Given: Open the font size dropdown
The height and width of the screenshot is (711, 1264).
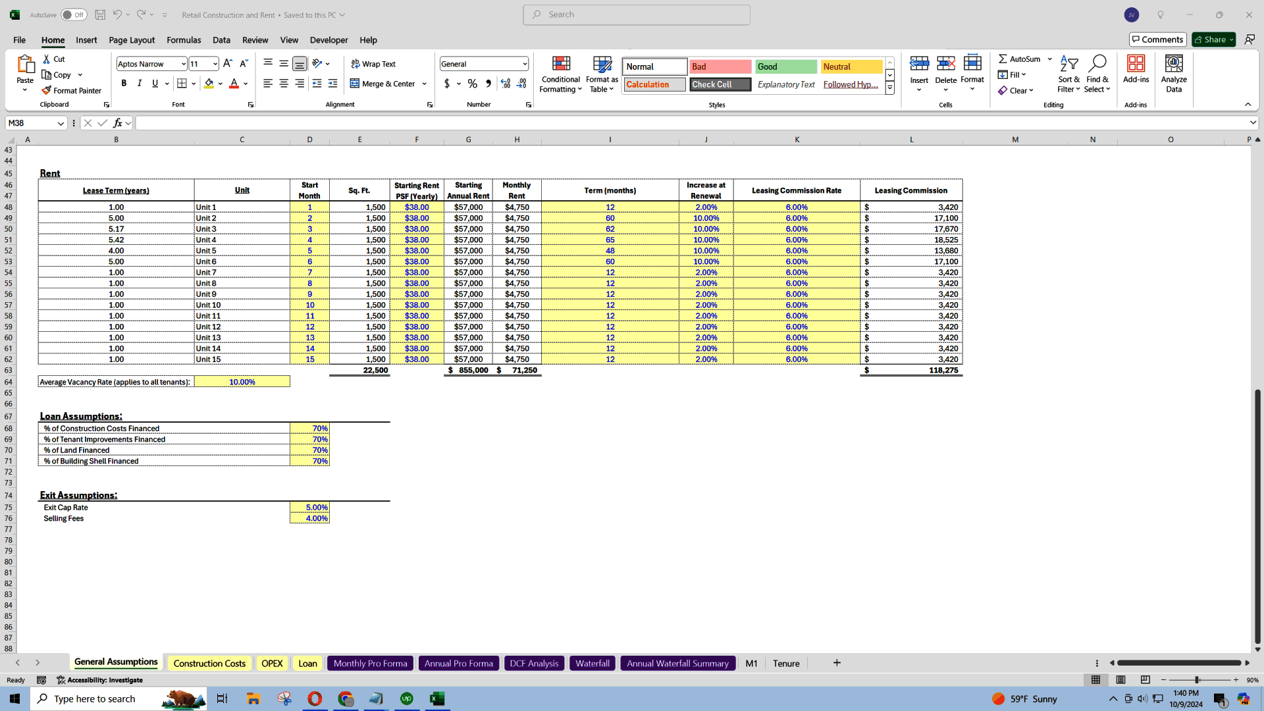Looking at the screenshot, I should coord(215,64).
